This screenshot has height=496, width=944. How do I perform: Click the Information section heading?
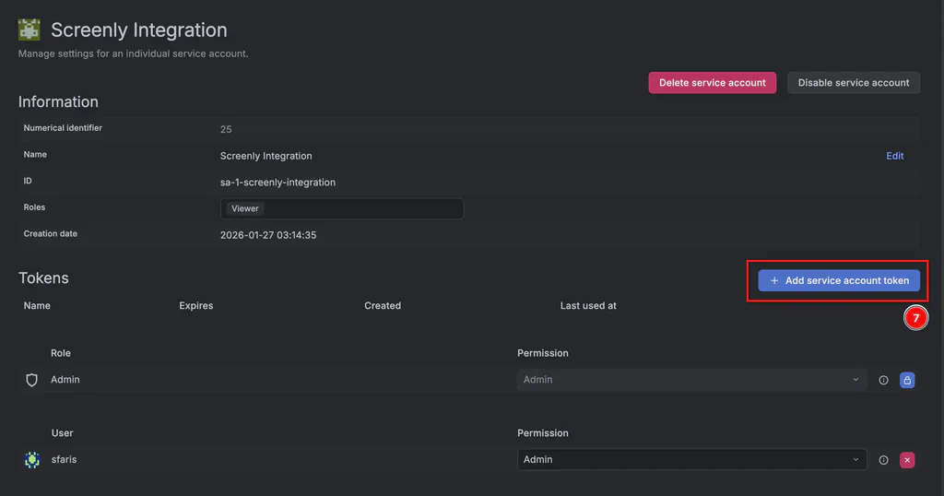point(58,101)
